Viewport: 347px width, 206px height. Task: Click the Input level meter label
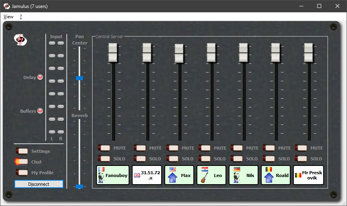(x=56, y=37)
